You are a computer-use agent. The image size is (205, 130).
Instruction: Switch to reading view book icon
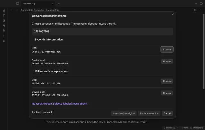click(x=196, y=10)
